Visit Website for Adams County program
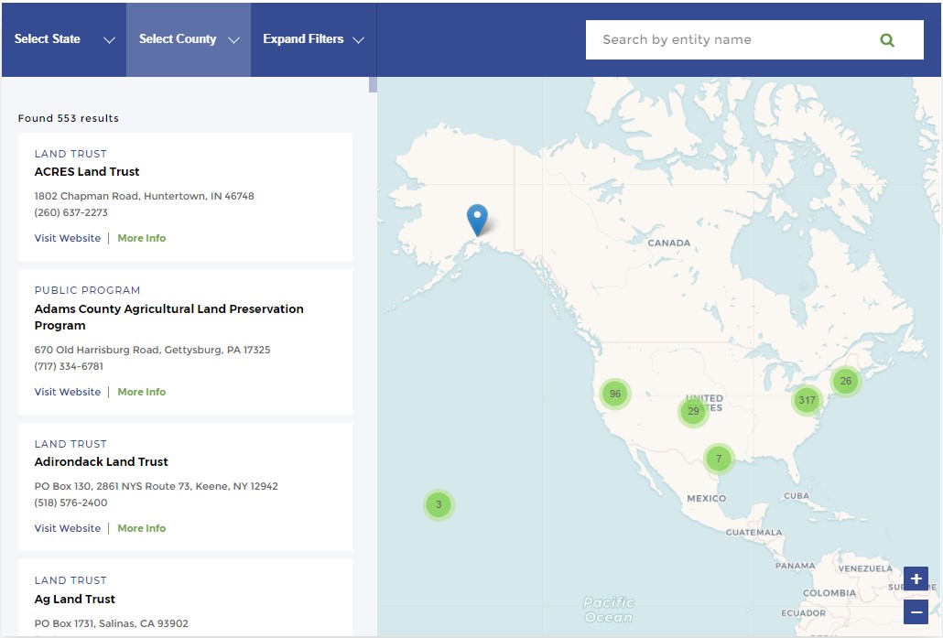The width and height of the screenshot is (943, 638). [68, 392]
